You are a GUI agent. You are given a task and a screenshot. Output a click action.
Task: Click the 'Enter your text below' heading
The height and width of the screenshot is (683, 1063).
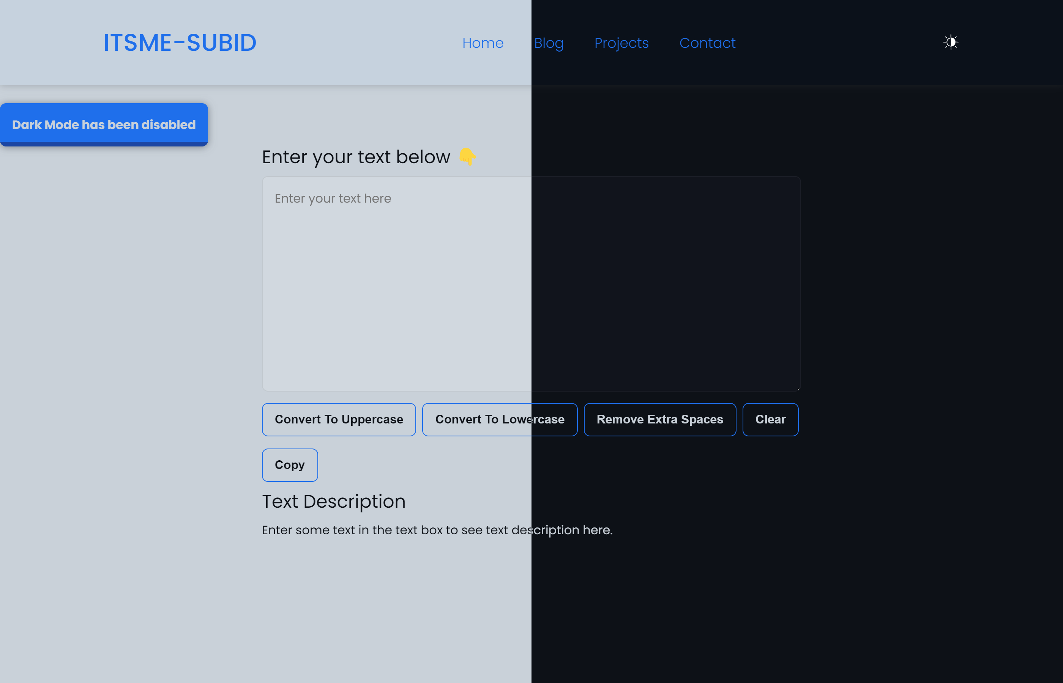[356, 157]
